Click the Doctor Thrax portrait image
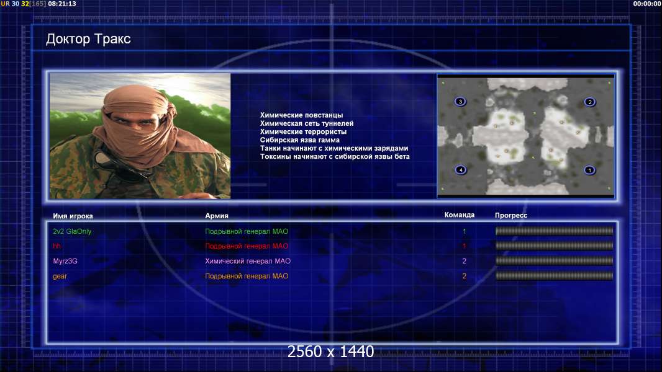Screen dimensions: 662x372 (140, 136)
